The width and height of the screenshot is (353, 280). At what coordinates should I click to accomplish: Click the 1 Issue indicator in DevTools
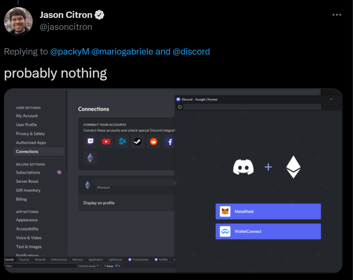pos(112,266)
